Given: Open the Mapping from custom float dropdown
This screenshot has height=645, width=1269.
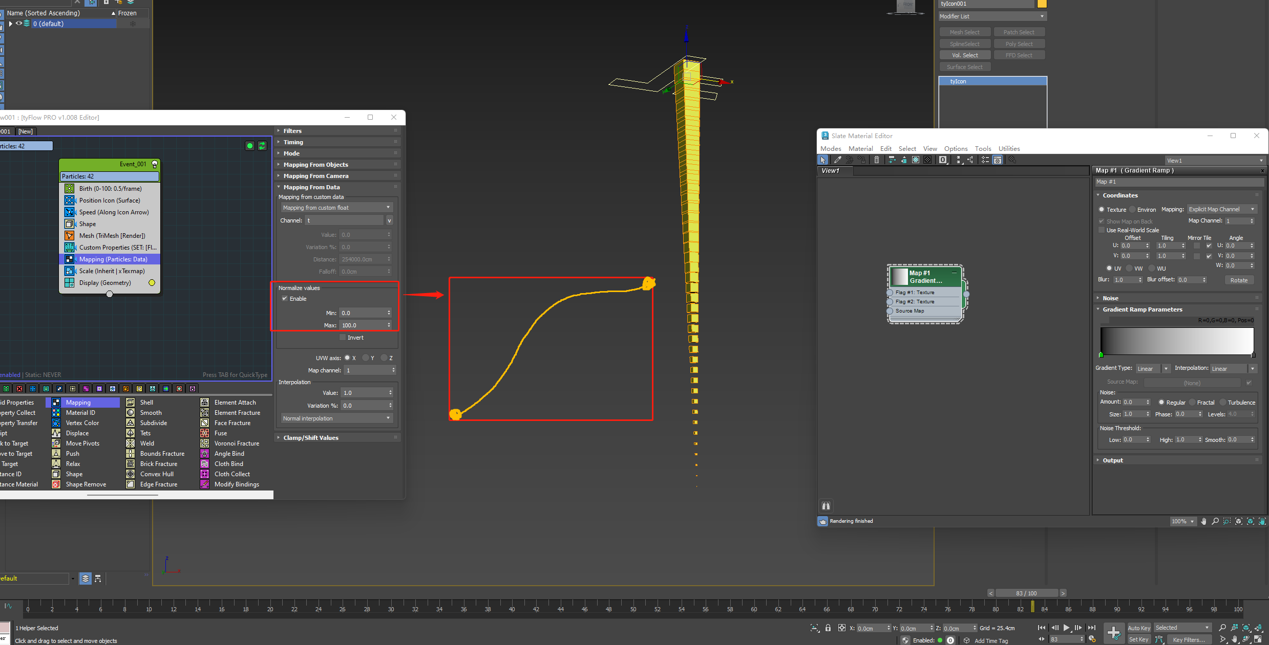Looking at the screenshot, I should tap(336, 208).
